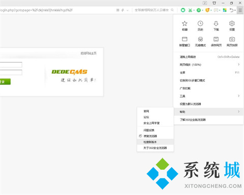Select 'Safe surfing school' in Help submenu
The width and height of the screenshot is (244, 195).
click(x=155, y=123)
